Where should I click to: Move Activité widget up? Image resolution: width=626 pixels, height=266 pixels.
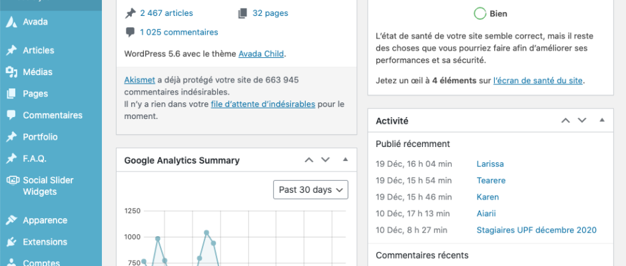coord(565,120)
